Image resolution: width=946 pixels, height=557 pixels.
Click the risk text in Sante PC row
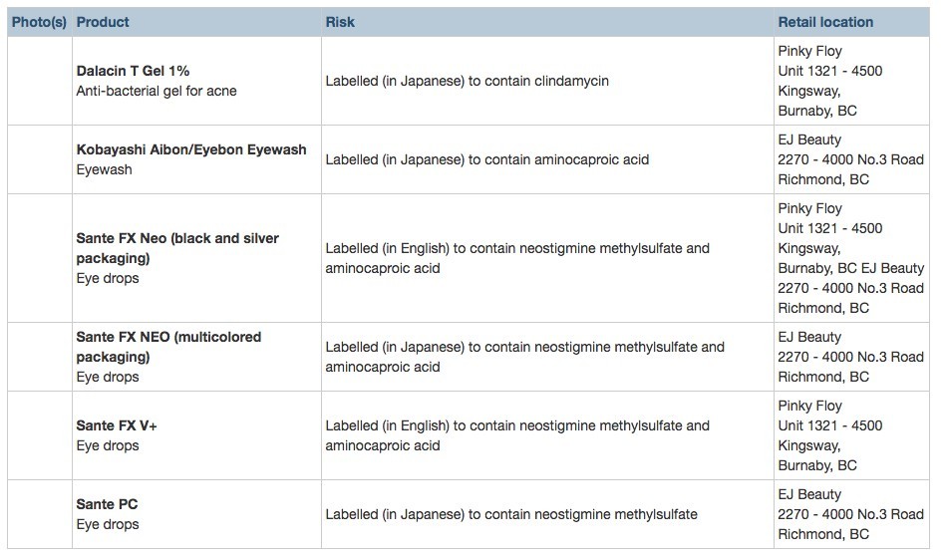click(511, 515)
